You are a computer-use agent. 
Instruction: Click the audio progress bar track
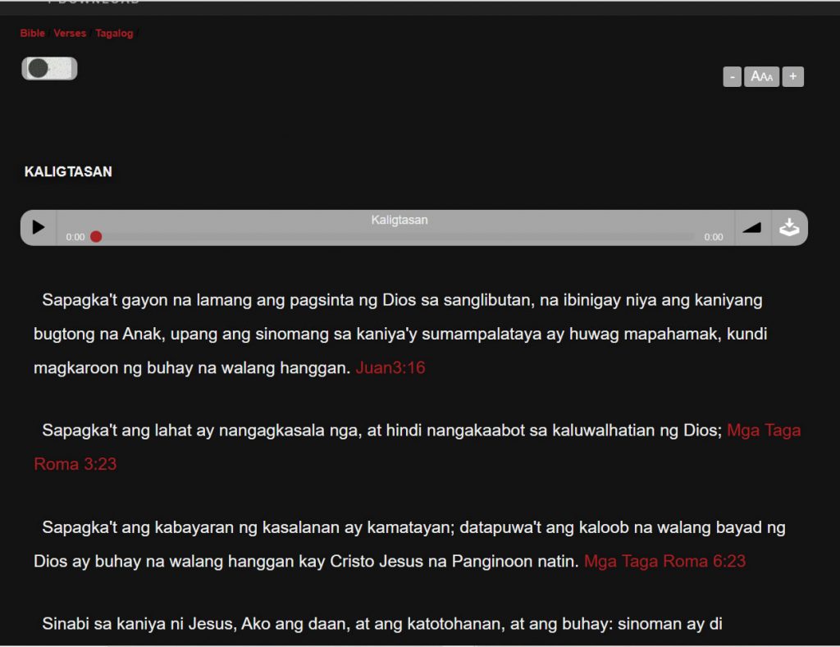(x=394, y=237)
